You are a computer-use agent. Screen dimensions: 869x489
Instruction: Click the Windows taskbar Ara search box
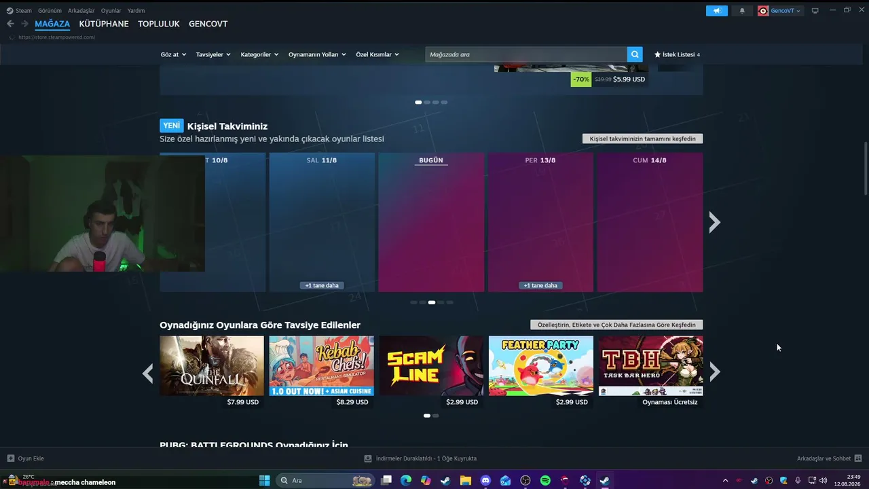327,481
